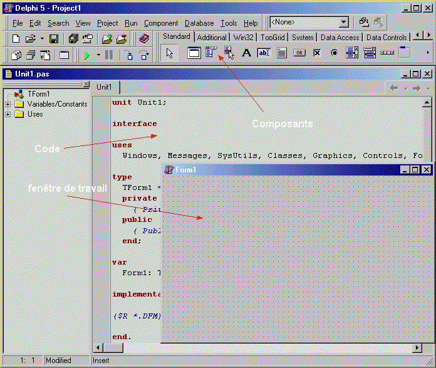Screen dimensions: 436x368
Task: Click the New Form icon
Action: click(64, 55)
